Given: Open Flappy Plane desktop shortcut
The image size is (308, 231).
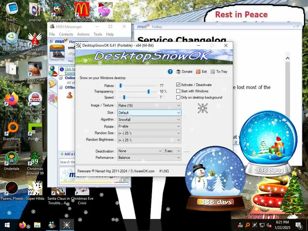Looking at the screenshot, I should 35,72.
